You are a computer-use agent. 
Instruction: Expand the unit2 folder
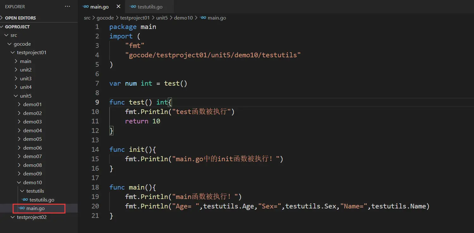click(x=26, y=70)
